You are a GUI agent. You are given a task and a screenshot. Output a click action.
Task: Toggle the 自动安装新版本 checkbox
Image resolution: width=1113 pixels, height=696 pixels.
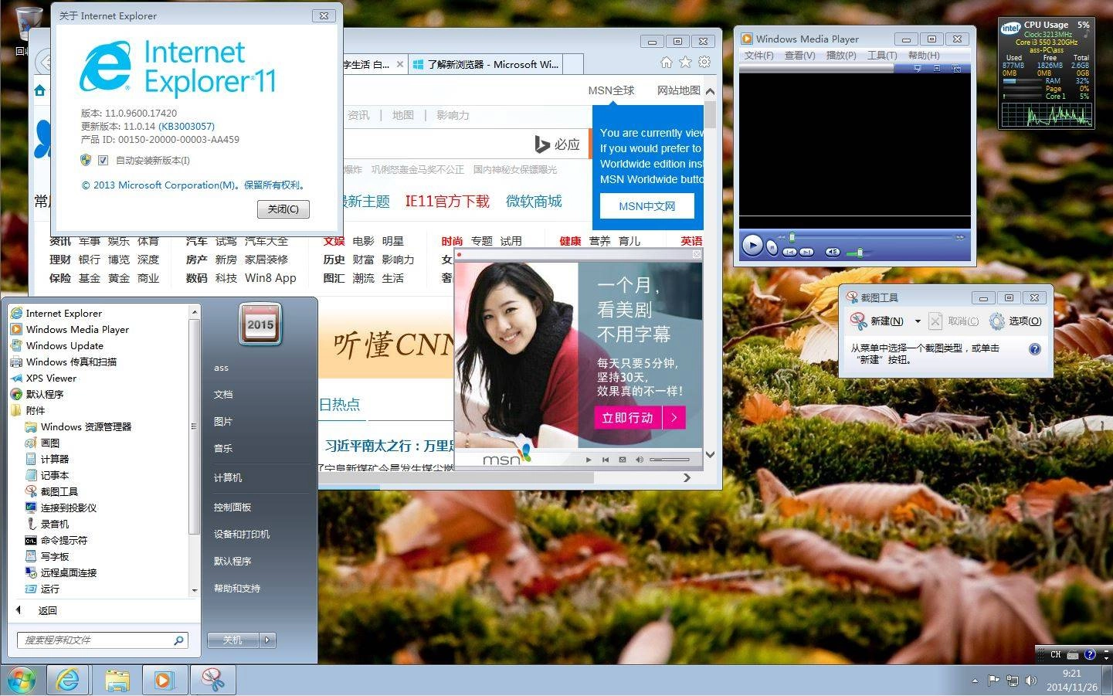coord(103,161)
